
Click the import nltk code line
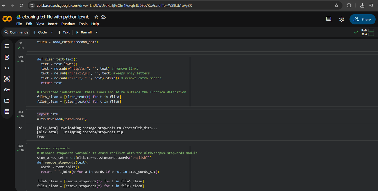click(48, 114)
